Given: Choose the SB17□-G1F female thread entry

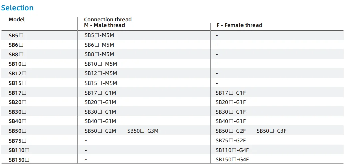Looking at the screenshot, I should coord(230,93).
